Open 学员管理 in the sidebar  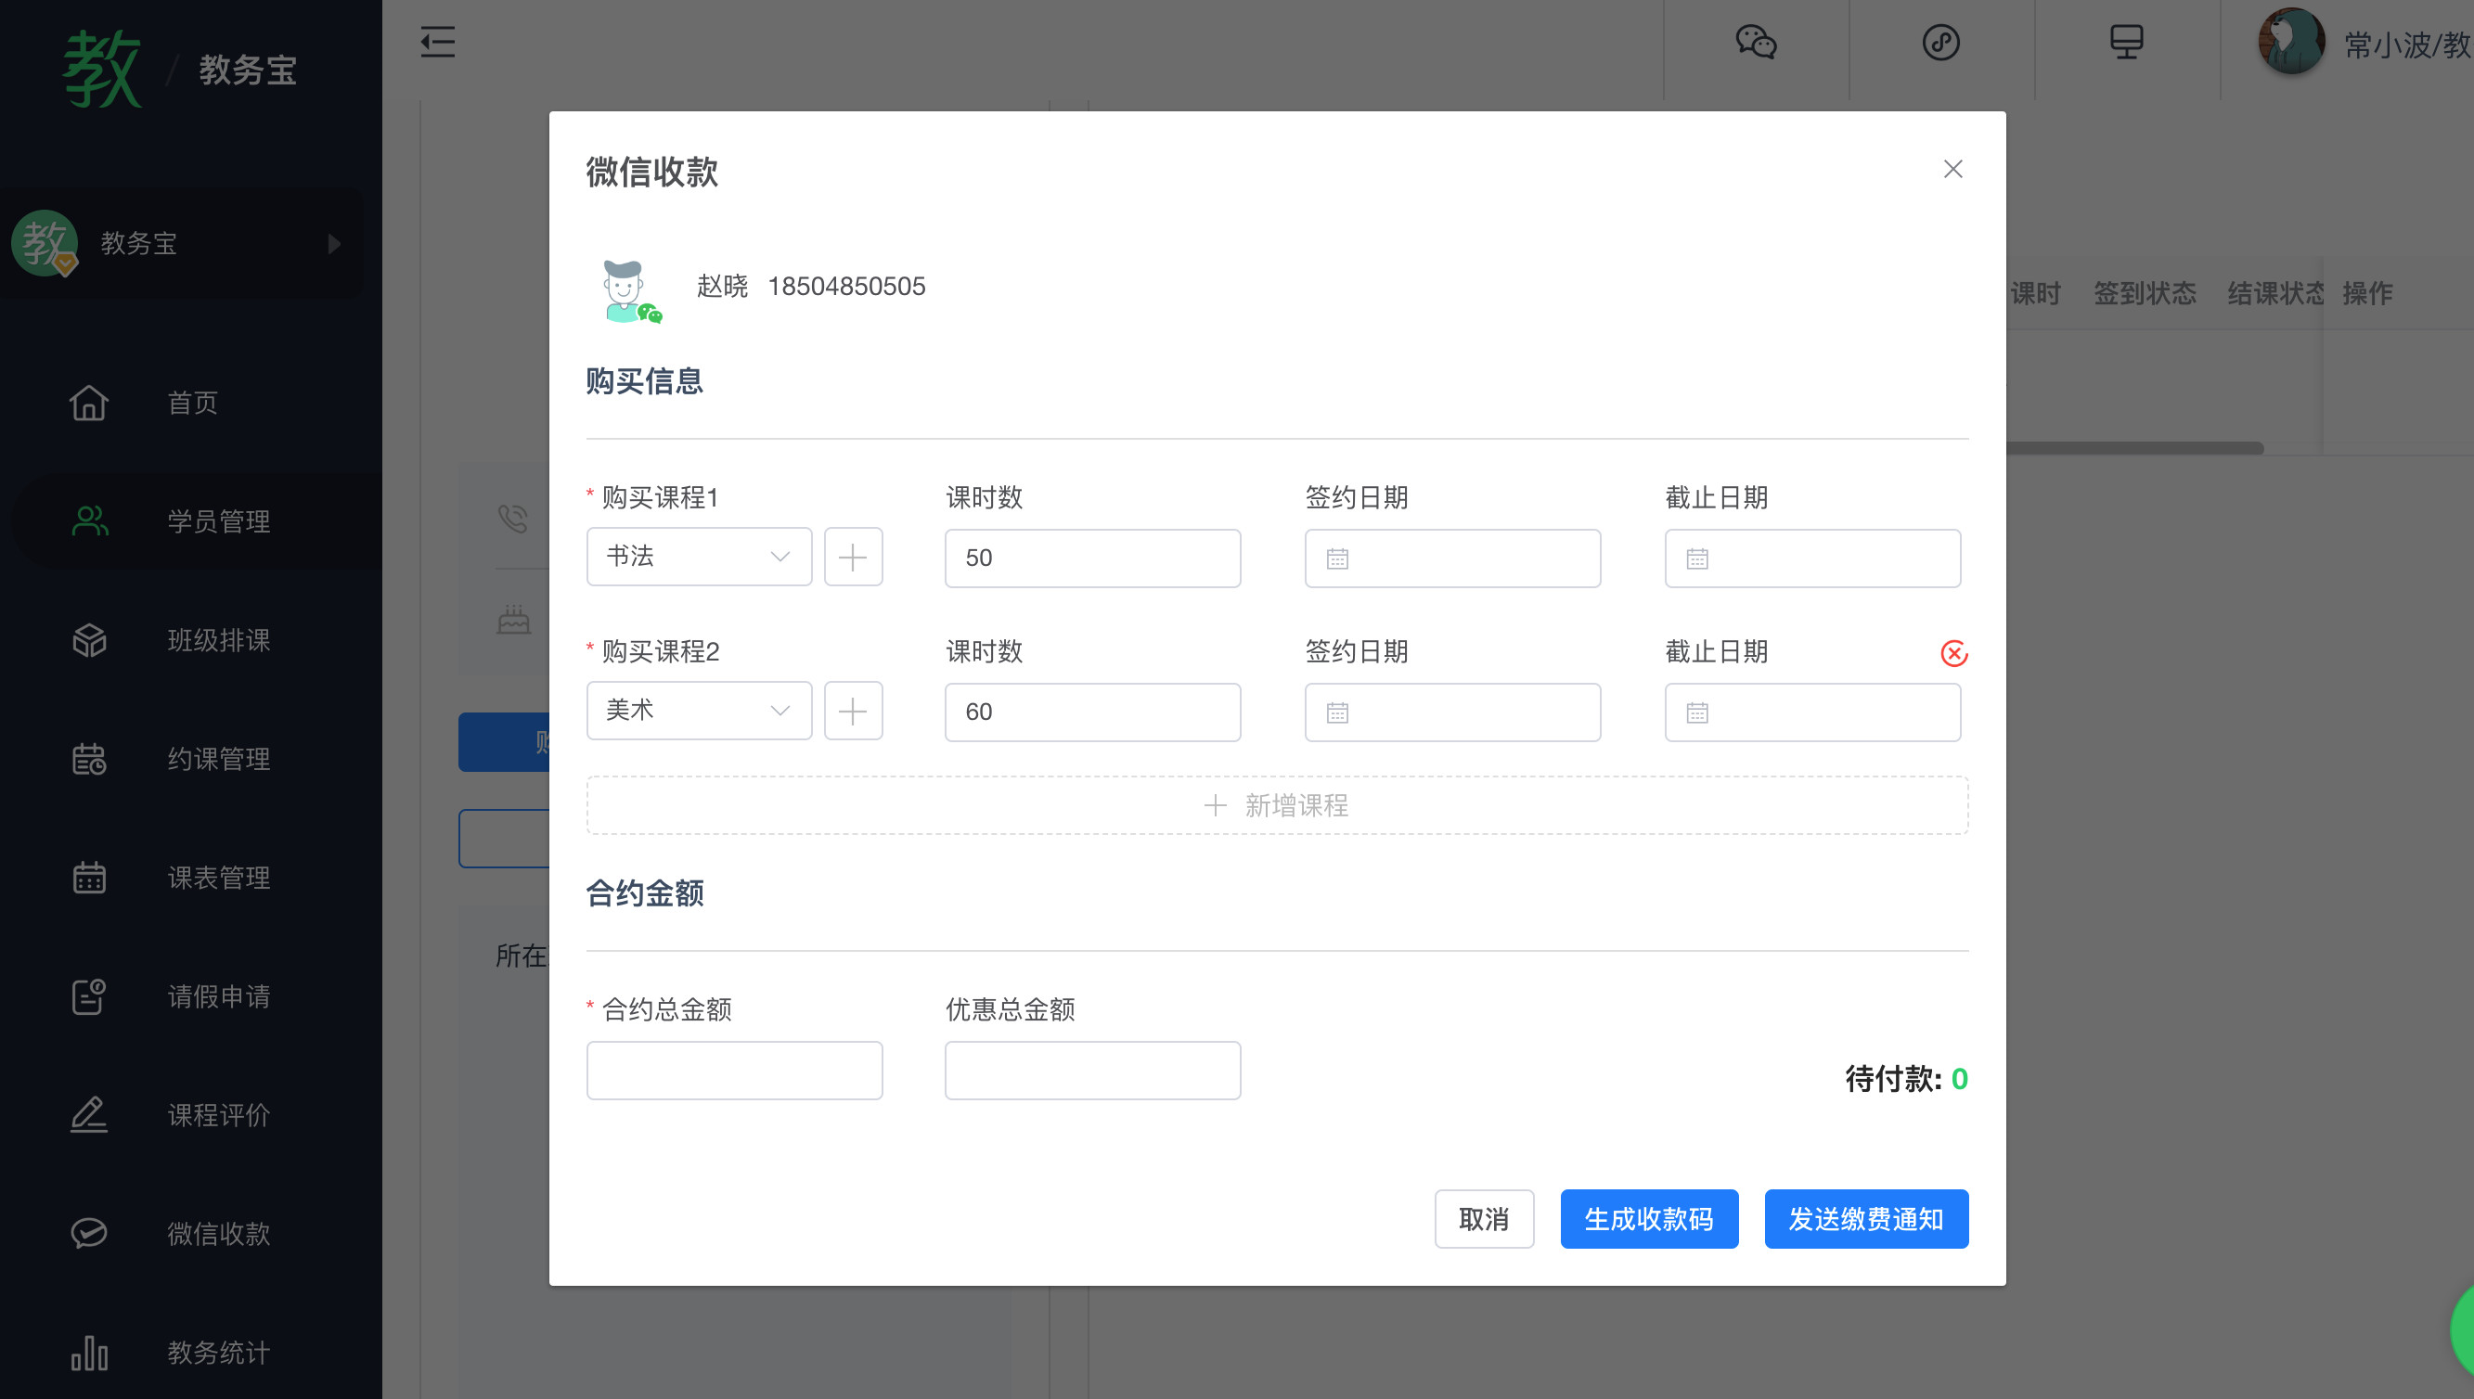tap(218, 521)
